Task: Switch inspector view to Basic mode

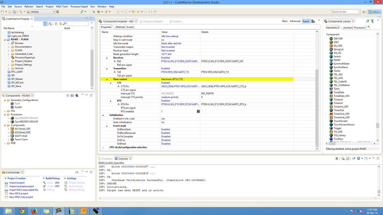Action: pos(285,21)
